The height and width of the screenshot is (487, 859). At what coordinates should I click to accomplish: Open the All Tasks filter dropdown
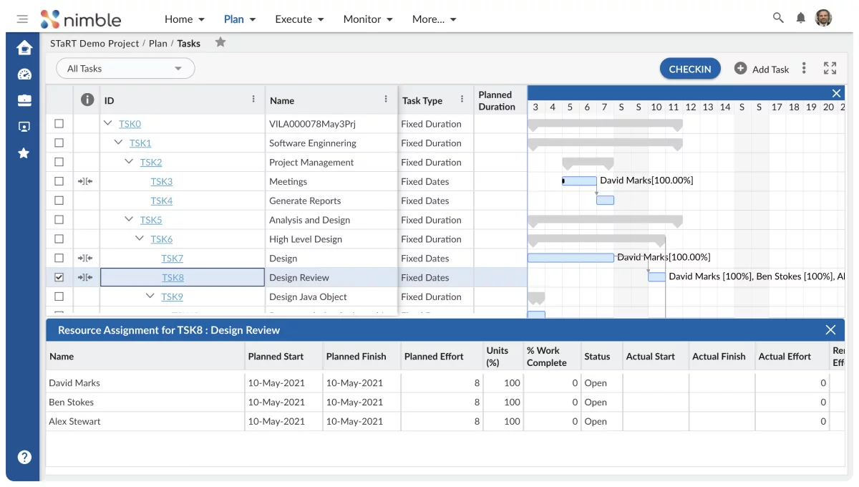tap(125, 69)
